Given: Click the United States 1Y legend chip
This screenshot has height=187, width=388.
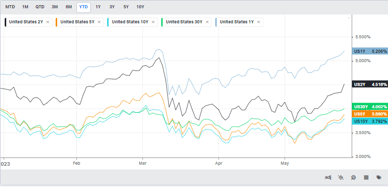Looking at the screenshot, I should (x=239, y=22).
